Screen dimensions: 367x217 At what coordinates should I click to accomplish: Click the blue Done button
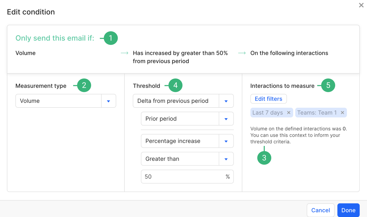[x=348, y=210]
